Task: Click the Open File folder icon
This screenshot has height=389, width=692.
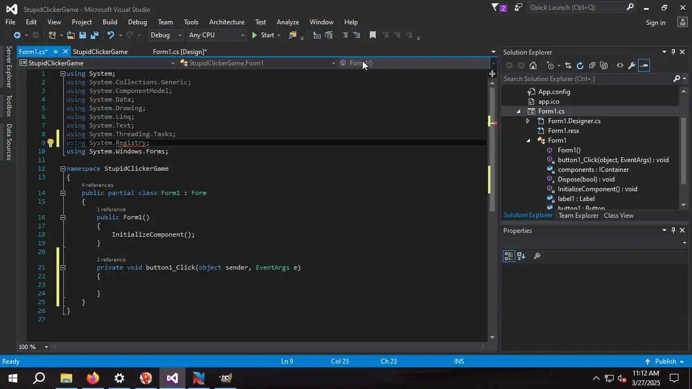Action: [x=71, y=35]
